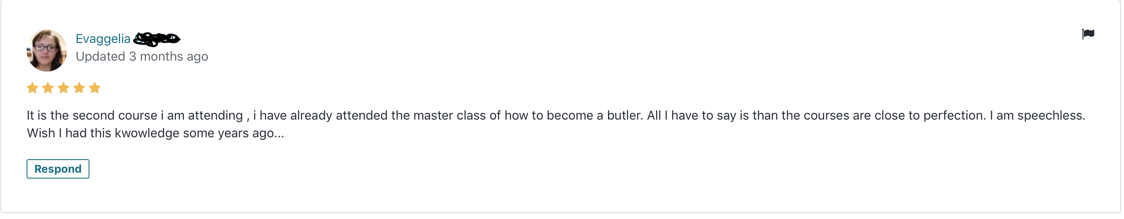Click the word 'Updated' under reviewer name

click(x=100, y=56)
